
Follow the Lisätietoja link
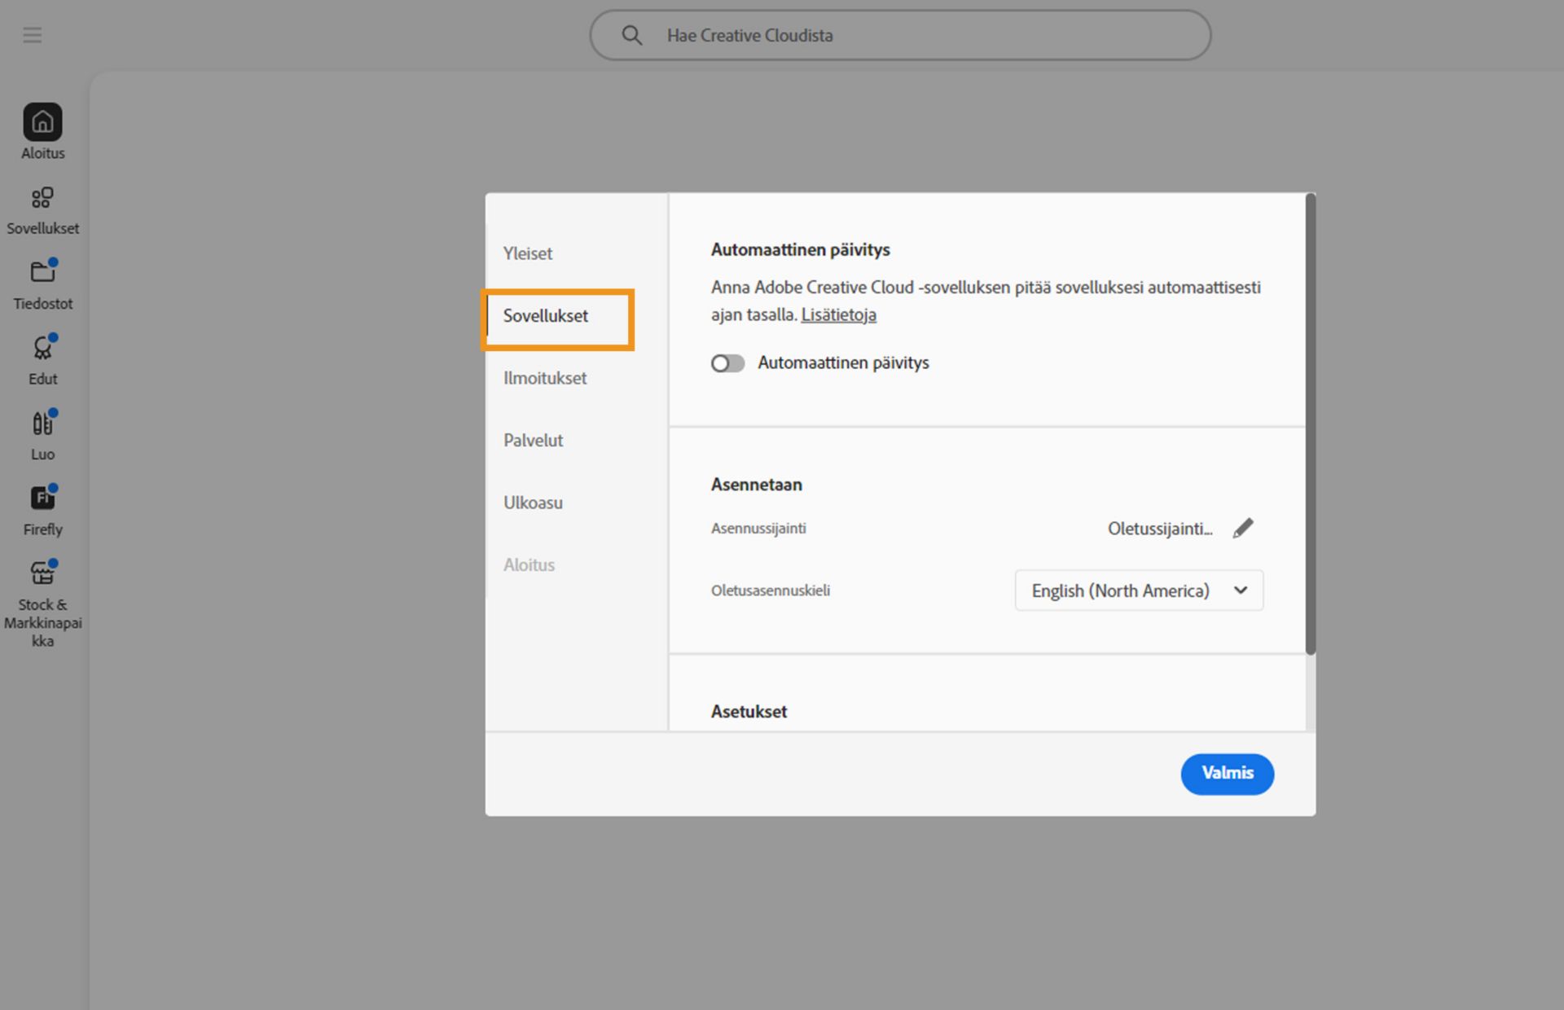(x=838, y=314)
